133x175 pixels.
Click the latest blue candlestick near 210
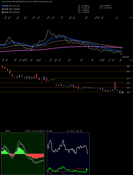tap(122, 92)
